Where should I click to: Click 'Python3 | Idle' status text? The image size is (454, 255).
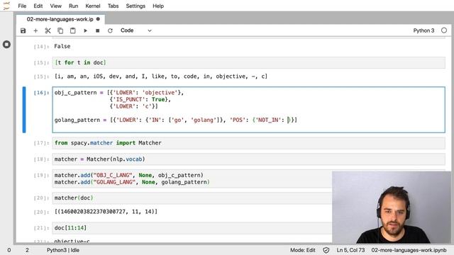(x=63, y=250)
